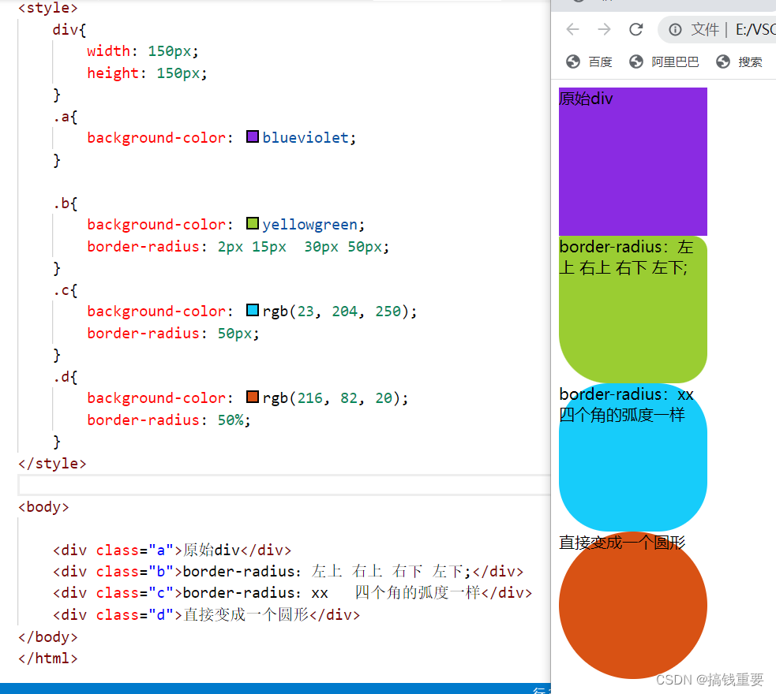This screenshot has height=694, width=776.
Task: Click the yellowgreen color swatch in code
Action: click(x=253, y=223)
